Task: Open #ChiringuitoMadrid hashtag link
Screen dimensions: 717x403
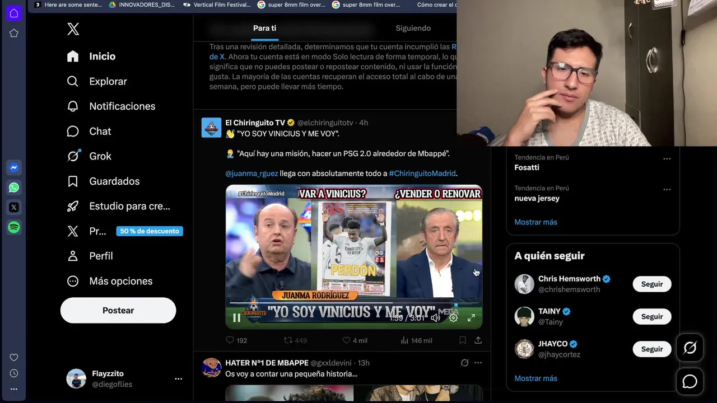Action: [422, 174]
